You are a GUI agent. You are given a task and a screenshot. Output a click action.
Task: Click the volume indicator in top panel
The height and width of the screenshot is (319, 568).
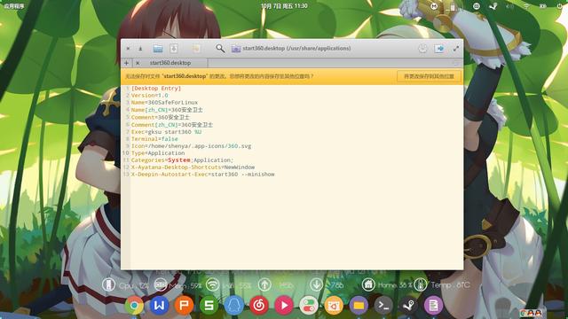tap(509, 6)
